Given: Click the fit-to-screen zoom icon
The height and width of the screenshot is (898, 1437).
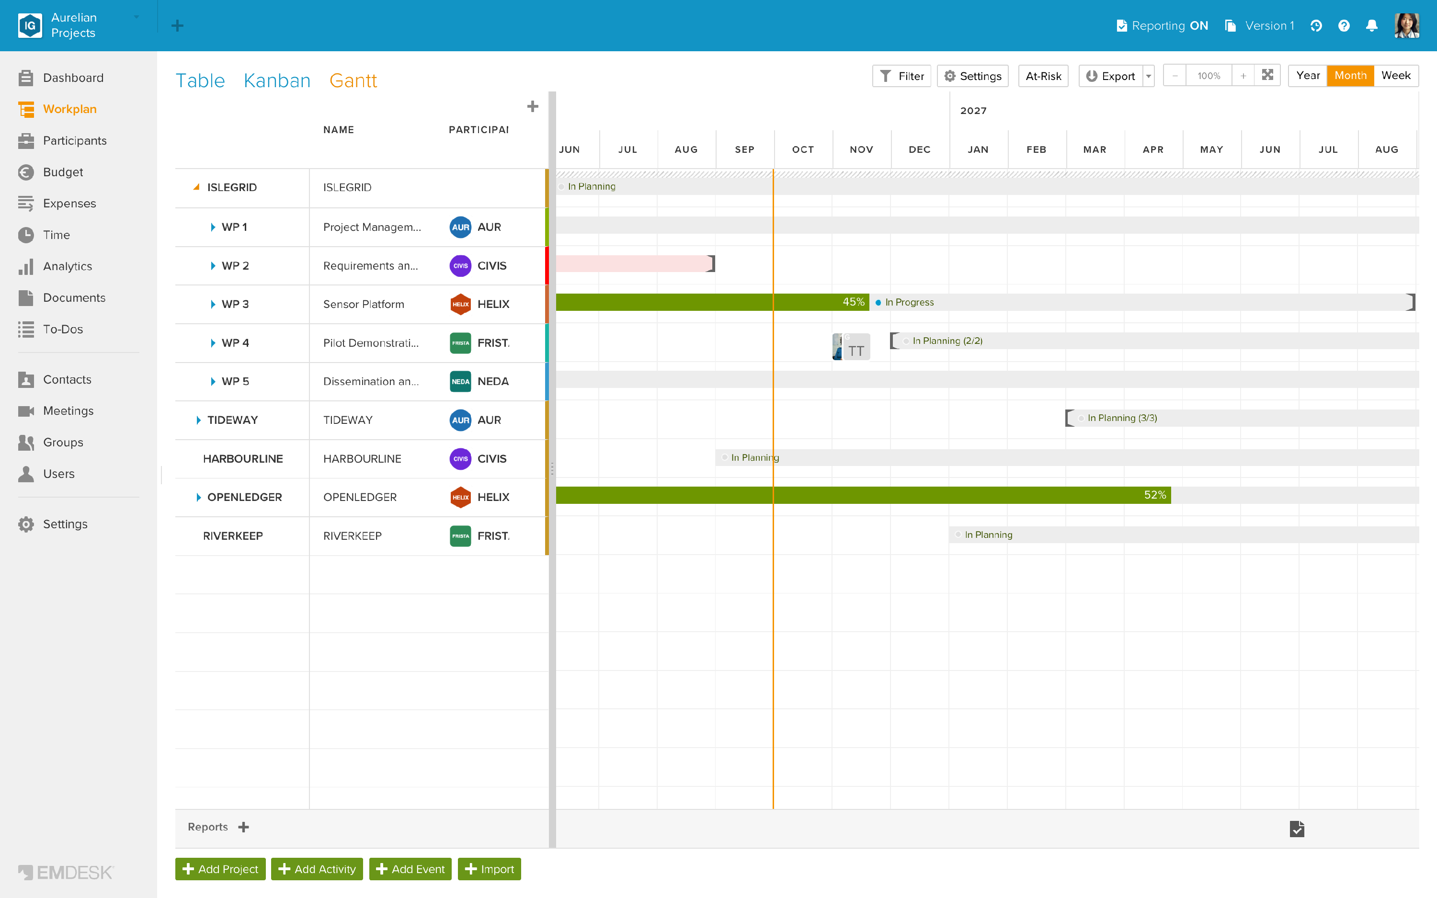Looking at the screenshot, I should coord(1268,75).
